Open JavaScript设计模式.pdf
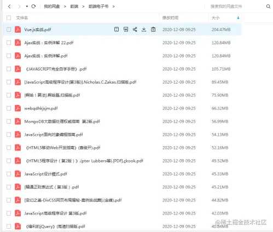 pos(46,174)
